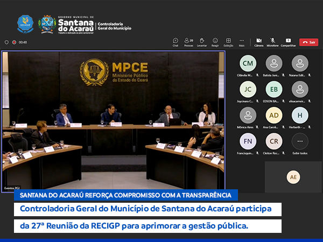Raise hand with the Levantar button
323x242 pixels.
[x=202, y=42]
